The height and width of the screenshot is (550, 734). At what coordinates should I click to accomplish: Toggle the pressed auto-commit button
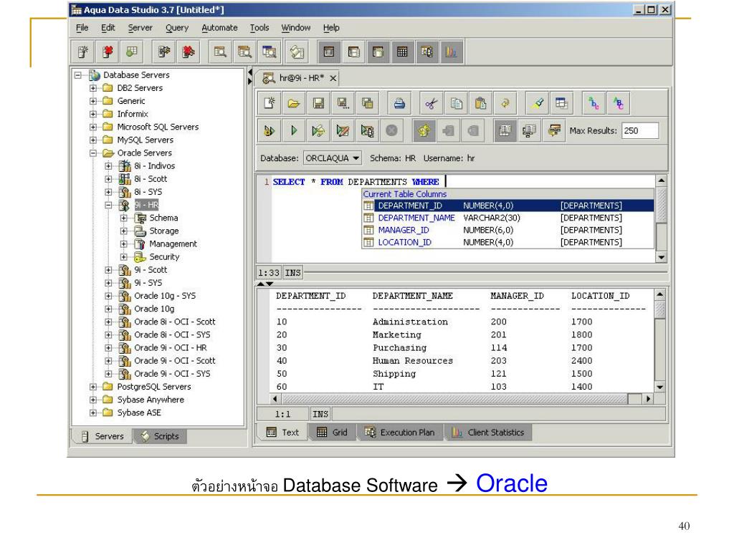click(424, 130)
